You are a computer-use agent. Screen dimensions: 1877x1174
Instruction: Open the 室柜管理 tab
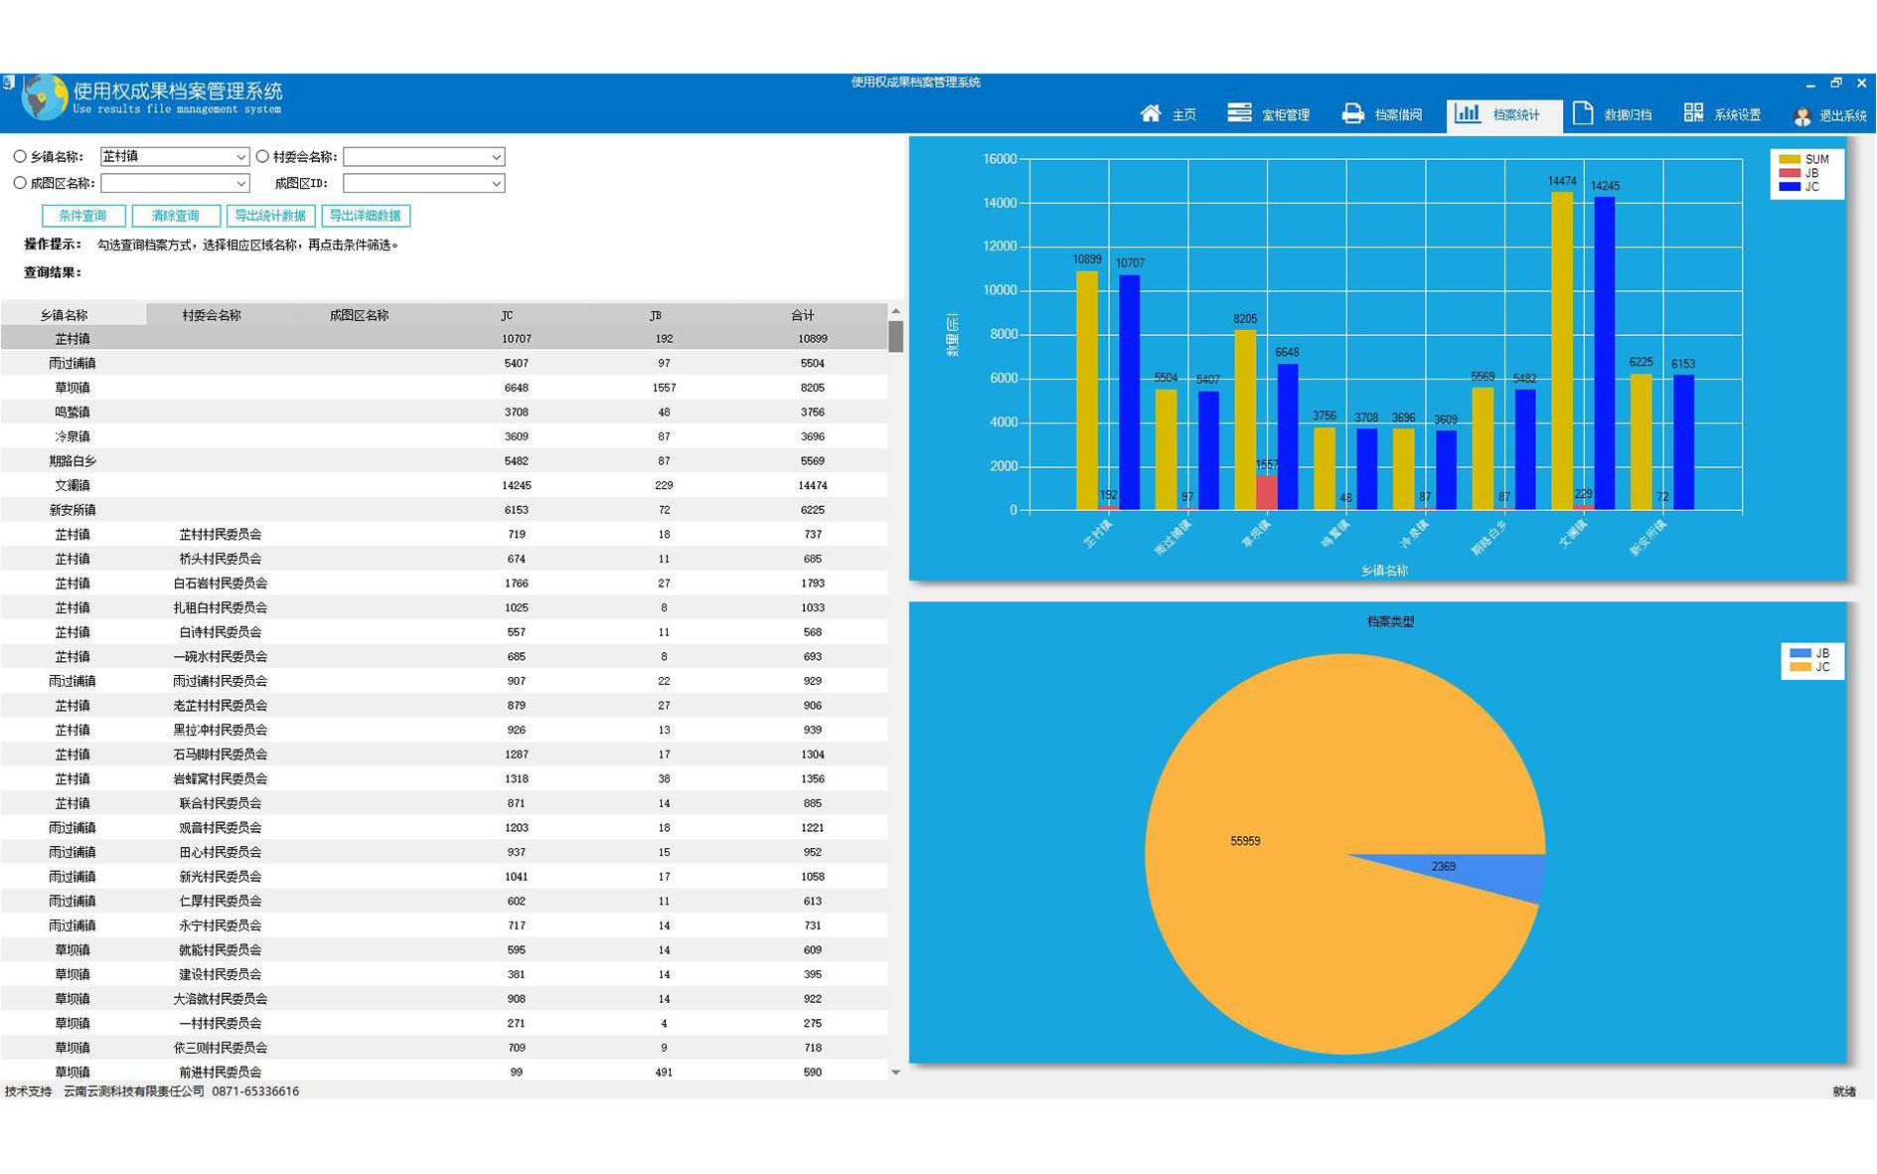point(1269,114)
